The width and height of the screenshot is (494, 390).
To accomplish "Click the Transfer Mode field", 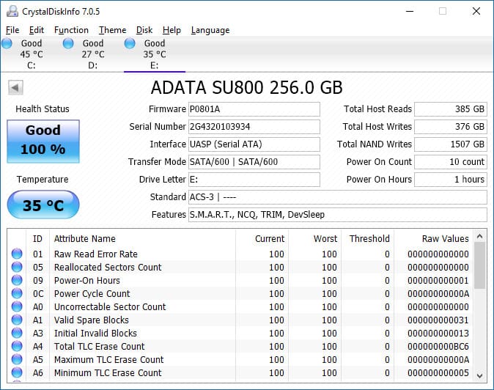I will [x=254, y=162].
